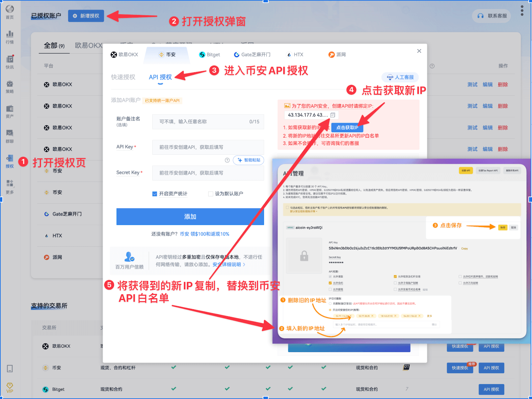Click the mobile device icon in sidebar
Screen dimensions: 532x399
click(x=10, y=368)
